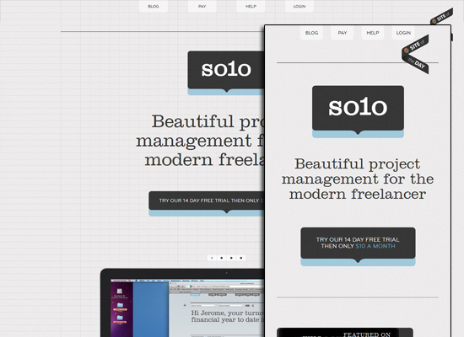Open LOGIN in the wide desktop layout
464x337 pixels.
pyautogui.click(x=299, y=6)
